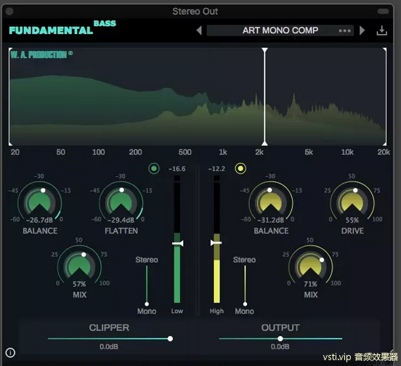This screenshot has height=366, width=401.
Task: Click the 500 frequency axis label
Action: (x=185, y=152)
